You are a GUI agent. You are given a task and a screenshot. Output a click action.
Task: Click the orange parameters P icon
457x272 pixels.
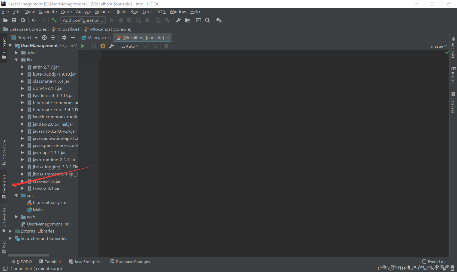coord(103,46)
